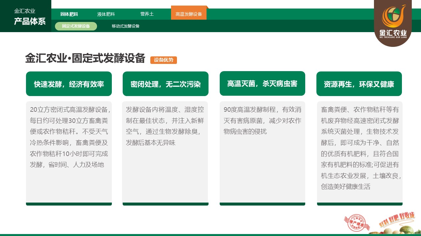Click the orange 设备优势 tag
The width and height of the screenshot is (421, 236).
163,60
